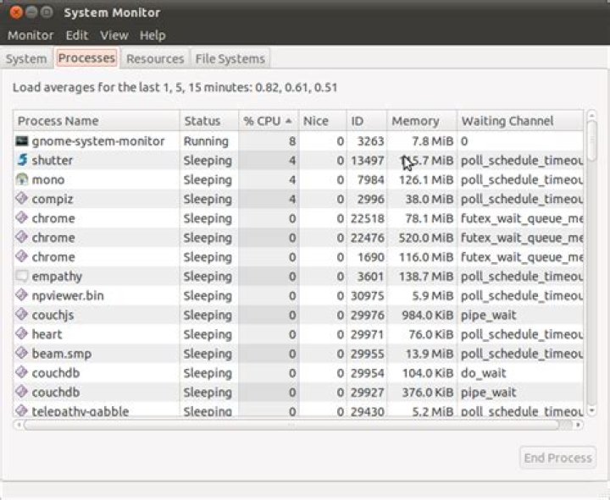Switch to the Resources tab
The height and width of the screenshot is (500, 610).
click(x=155, y=58)
